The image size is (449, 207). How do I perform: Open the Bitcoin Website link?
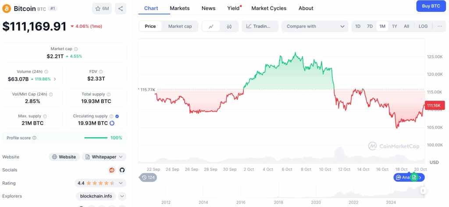64,157
